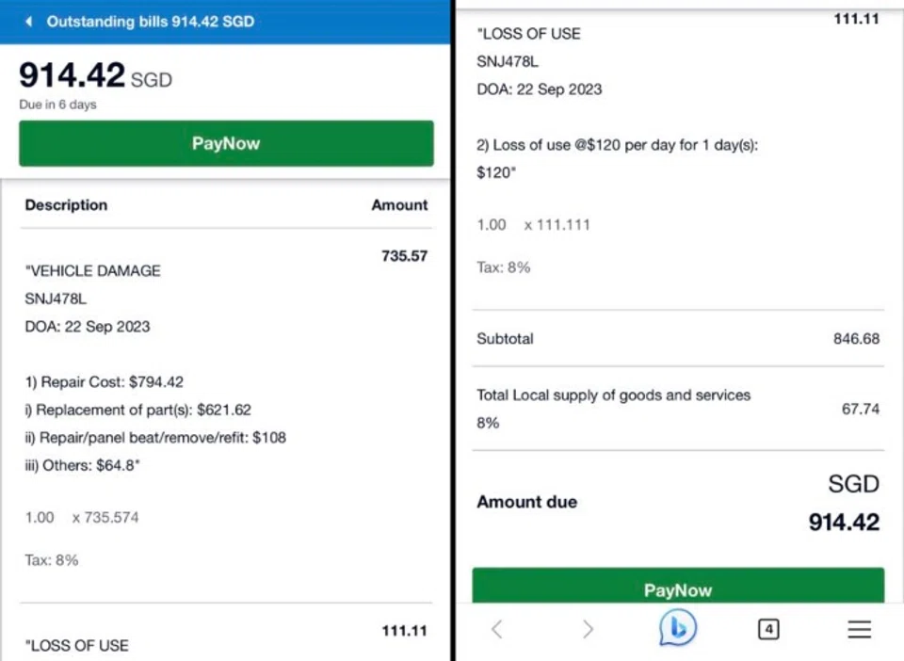Tap PayNow button under Amount due
This screenshot has width=904, height=661.
tap(678, 588)
